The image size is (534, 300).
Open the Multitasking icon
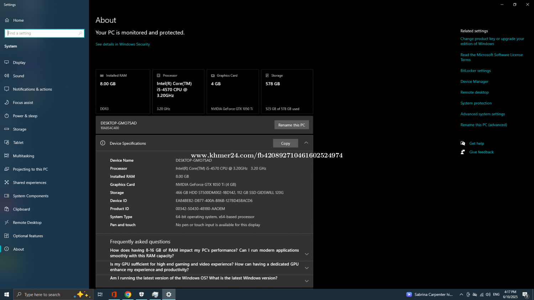[7, 156]
